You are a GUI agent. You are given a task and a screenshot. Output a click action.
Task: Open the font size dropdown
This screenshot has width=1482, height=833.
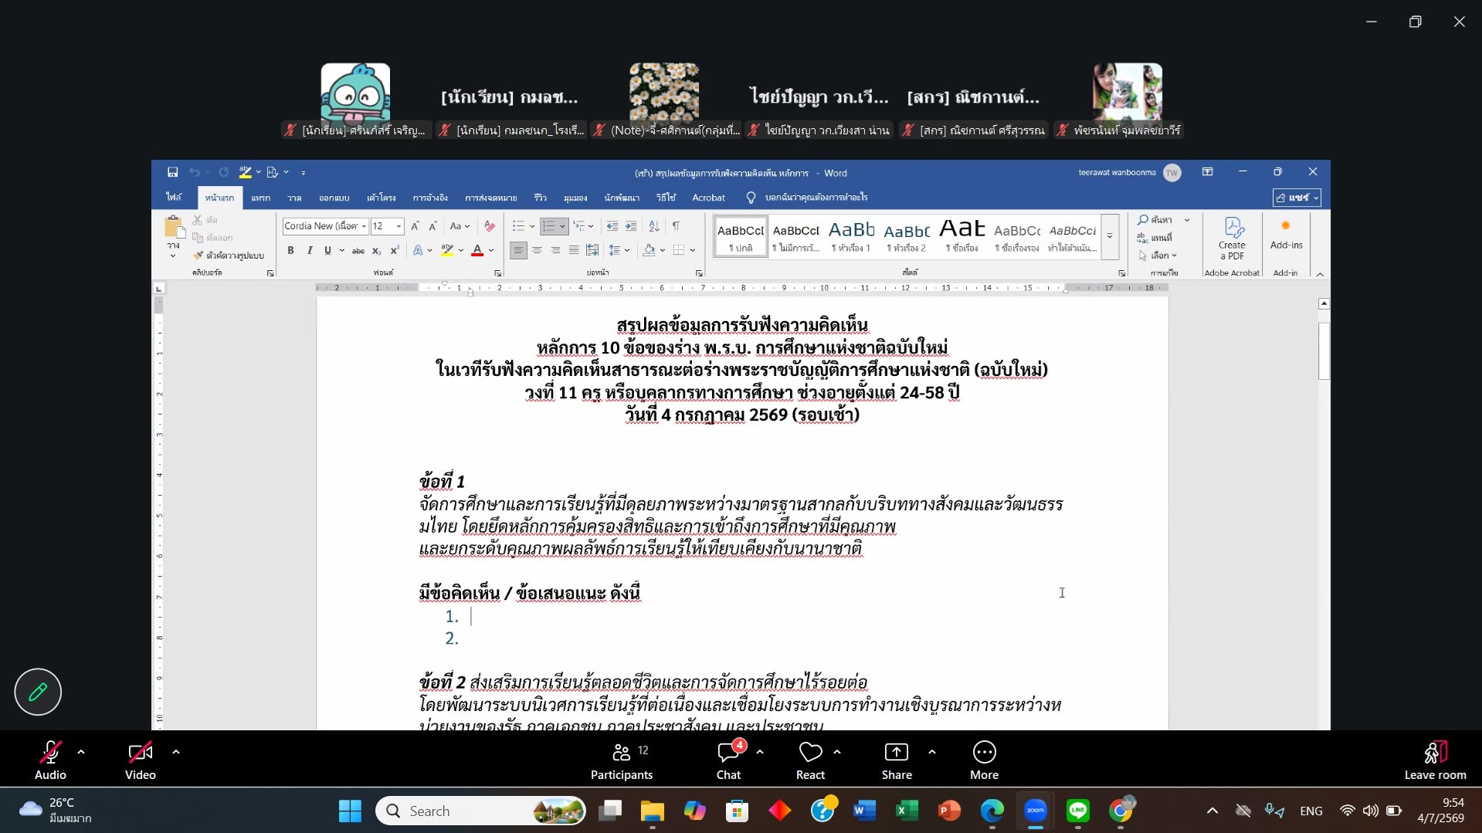point(398,226)
